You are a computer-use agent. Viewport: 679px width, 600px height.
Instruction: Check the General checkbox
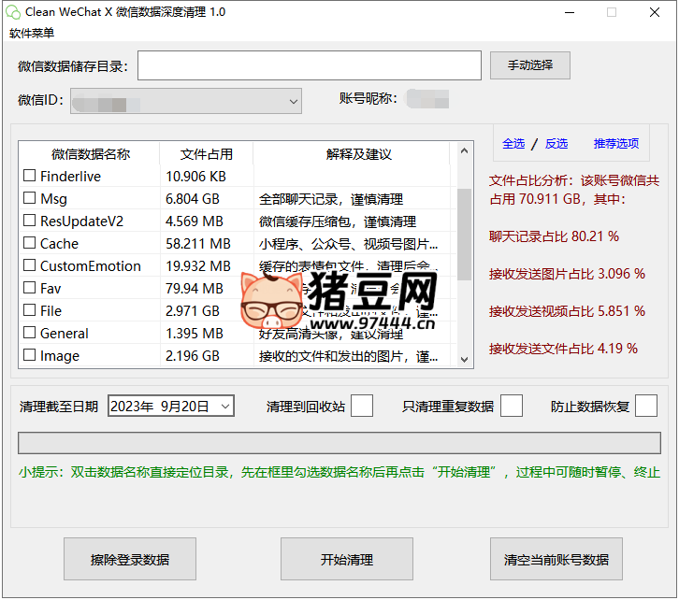(29, 333)
